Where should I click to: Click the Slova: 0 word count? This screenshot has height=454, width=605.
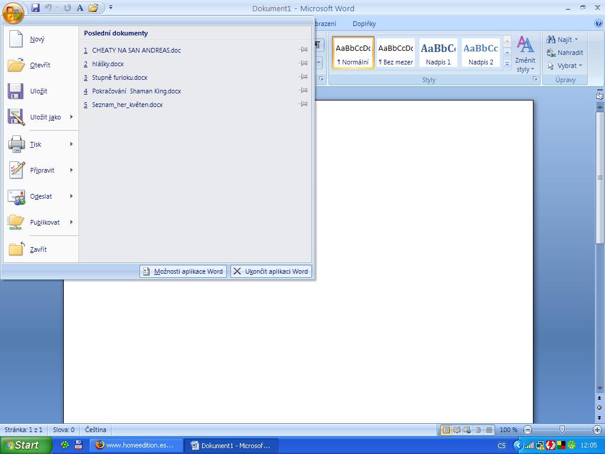[64, 429]
